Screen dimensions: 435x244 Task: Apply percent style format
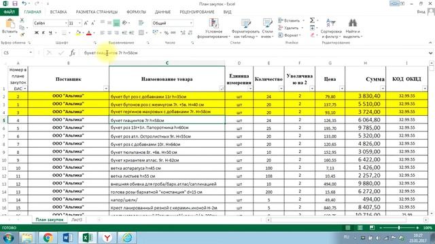(x=166, y=33)
